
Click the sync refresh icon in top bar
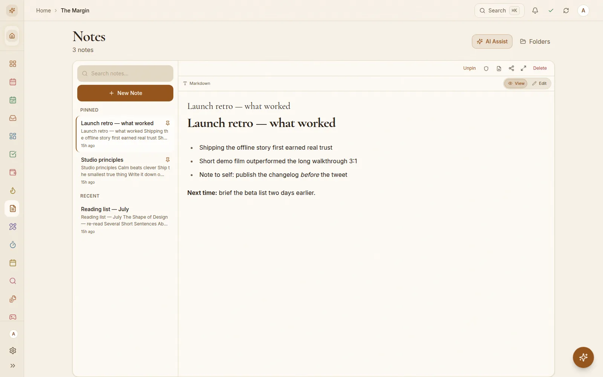566,11
